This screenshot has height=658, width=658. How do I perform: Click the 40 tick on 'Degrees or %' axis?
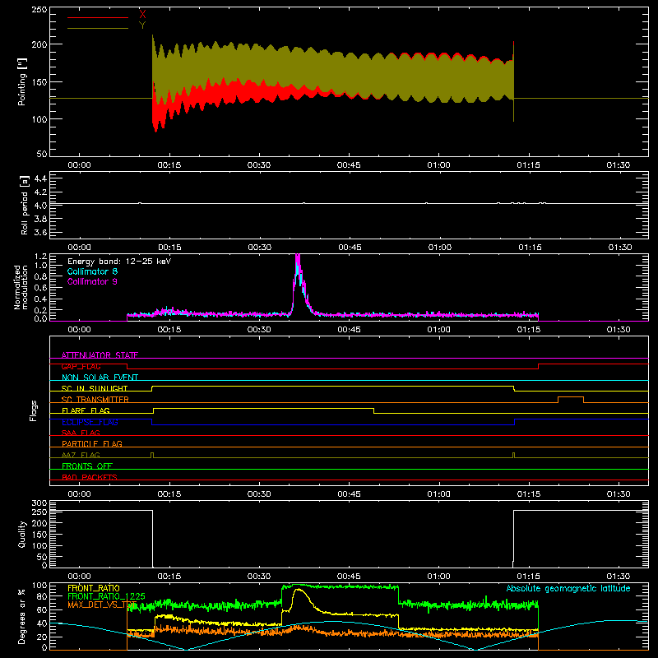tap(42, 623)
